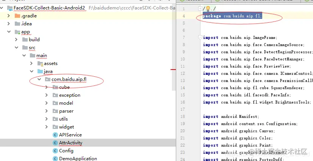This screenshot has height=161, width=313.
Task: Expand the model package arrow
Action: (x=47, y=103)
